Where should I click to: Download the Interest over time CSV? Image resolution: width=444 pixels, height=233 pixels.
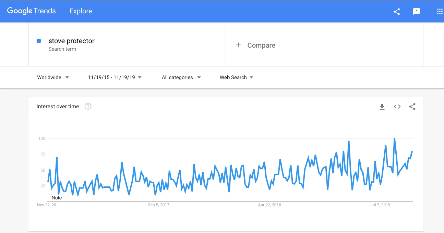(x=382, y=107)
